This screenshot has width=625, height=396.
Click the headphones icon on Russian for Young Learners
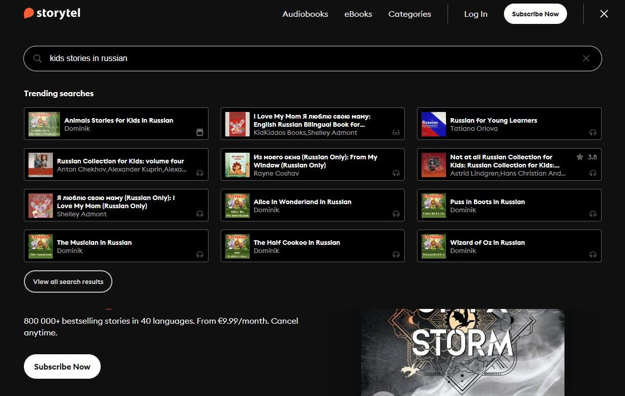coord(592,132)
